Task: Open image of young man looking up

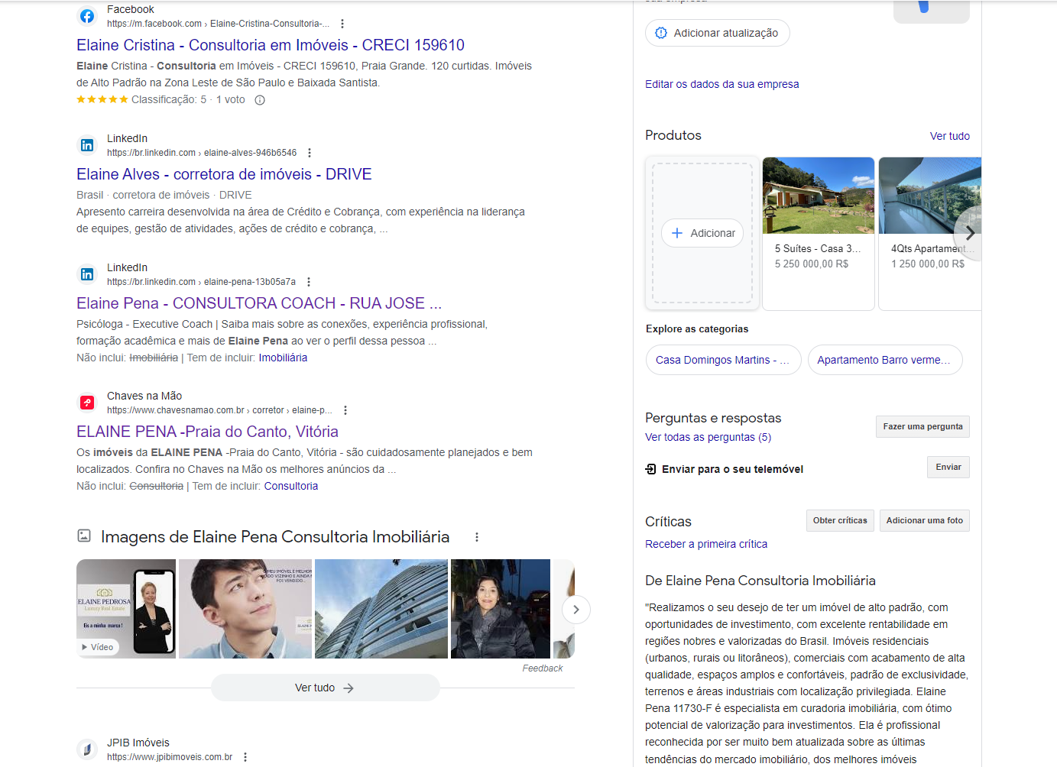Action: point(245,609)
